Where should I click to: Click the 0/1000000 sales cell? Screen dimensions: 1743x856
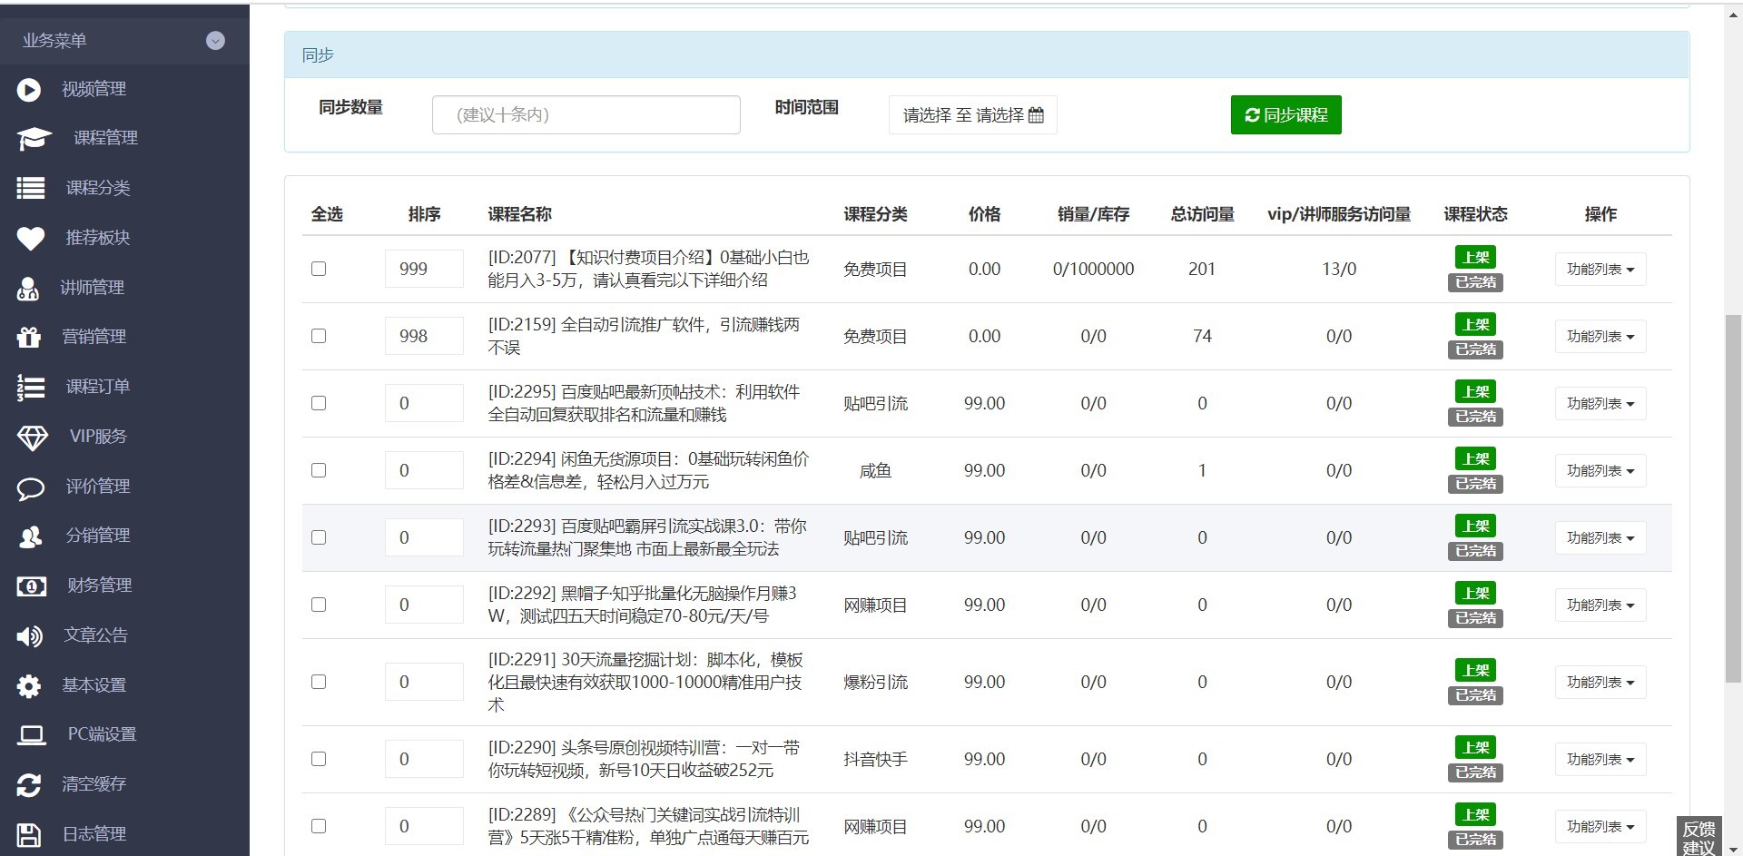[1093, 270]
